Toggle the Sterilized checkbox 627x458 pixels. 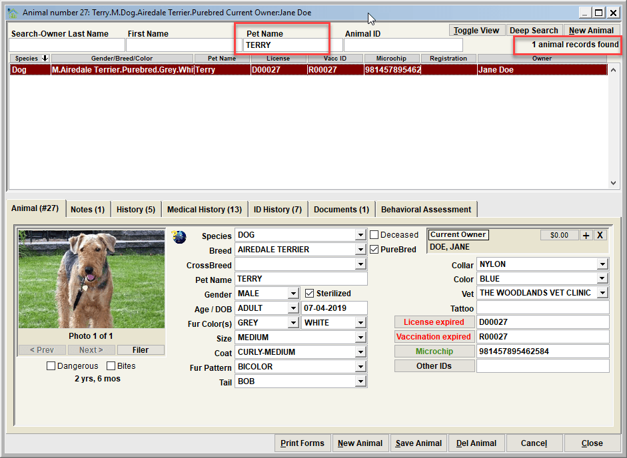click(x=309, y=294)
